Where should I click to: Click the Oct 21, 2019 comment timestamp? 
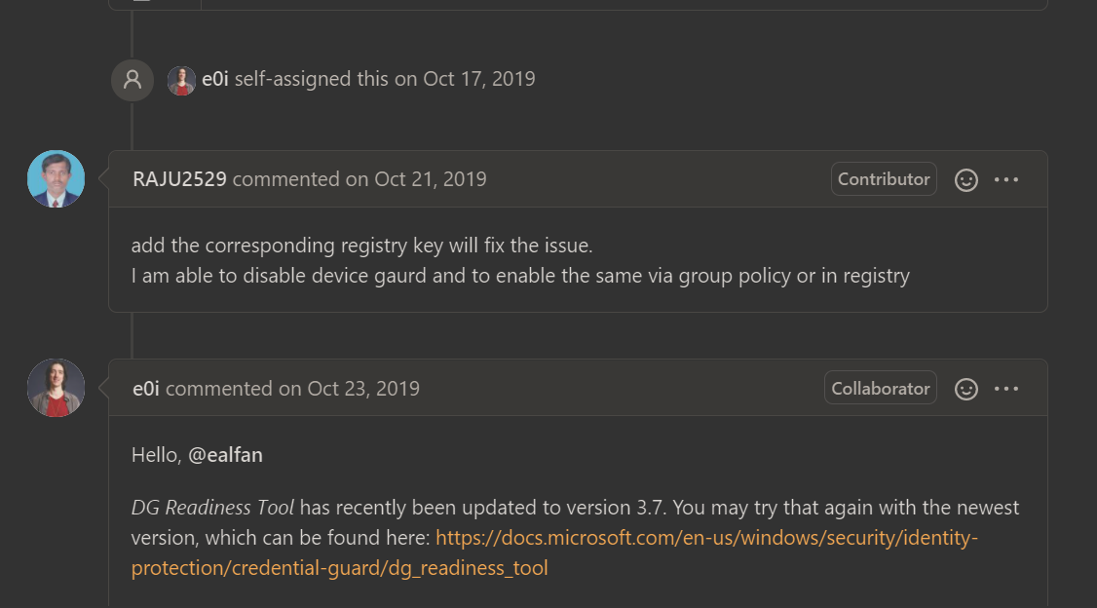click(430, 179)
